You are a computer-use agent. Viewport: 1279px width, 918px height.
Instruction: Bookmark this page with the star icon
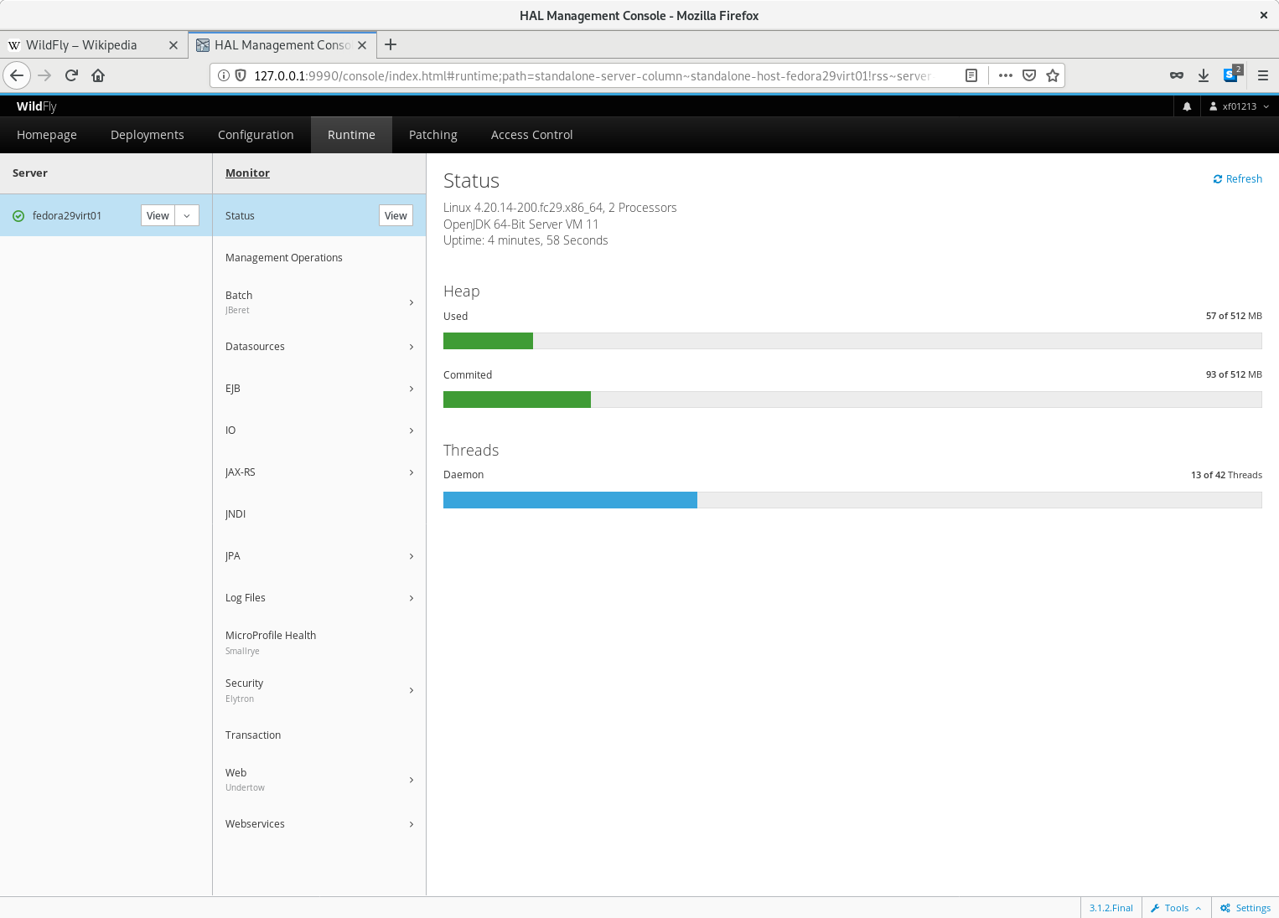coord(1053,75)
